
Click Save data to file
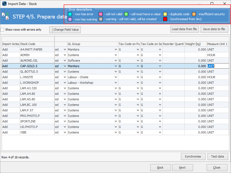pos(214,29)
